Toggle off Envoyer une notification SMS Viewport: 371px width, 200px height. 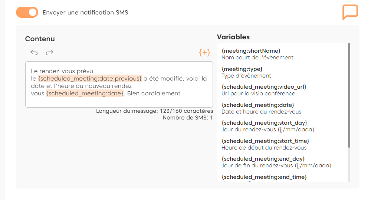pos(27,12)
